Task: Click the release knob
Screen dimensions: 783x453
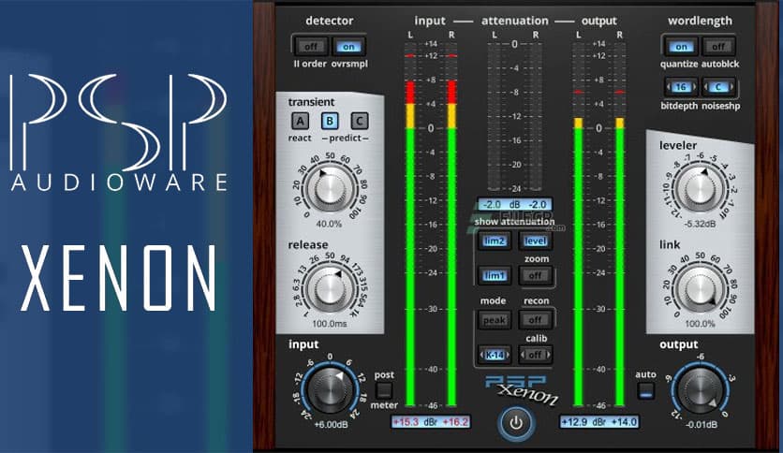Action: click(x=330, y=289)
